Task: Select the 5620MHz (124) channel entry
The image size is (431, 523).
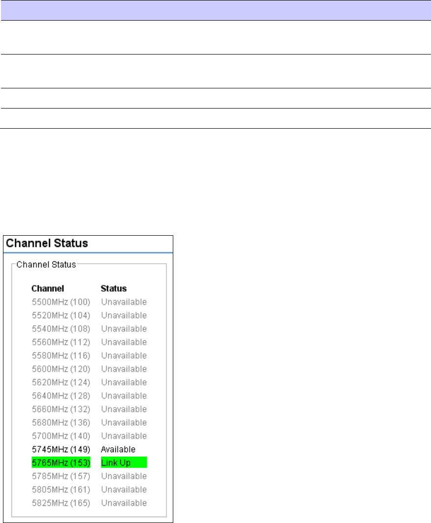Action: tap(61, 382)
